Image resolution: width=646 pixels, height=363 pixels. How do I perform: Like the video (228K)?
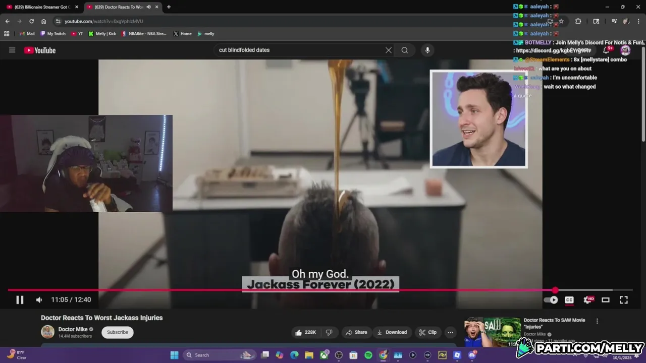(x=306, y=332)
